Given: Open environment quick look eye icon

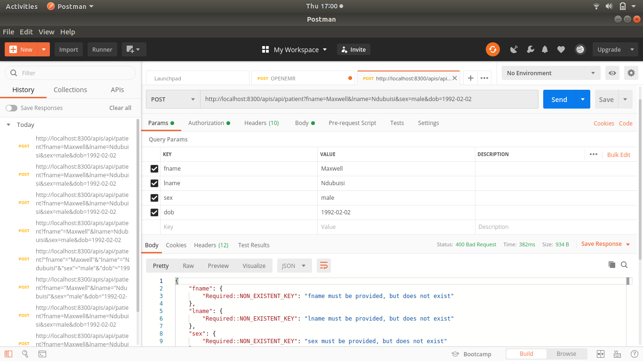Looking at the screenshot, I should pyautogui.click(x=613, y=73).
